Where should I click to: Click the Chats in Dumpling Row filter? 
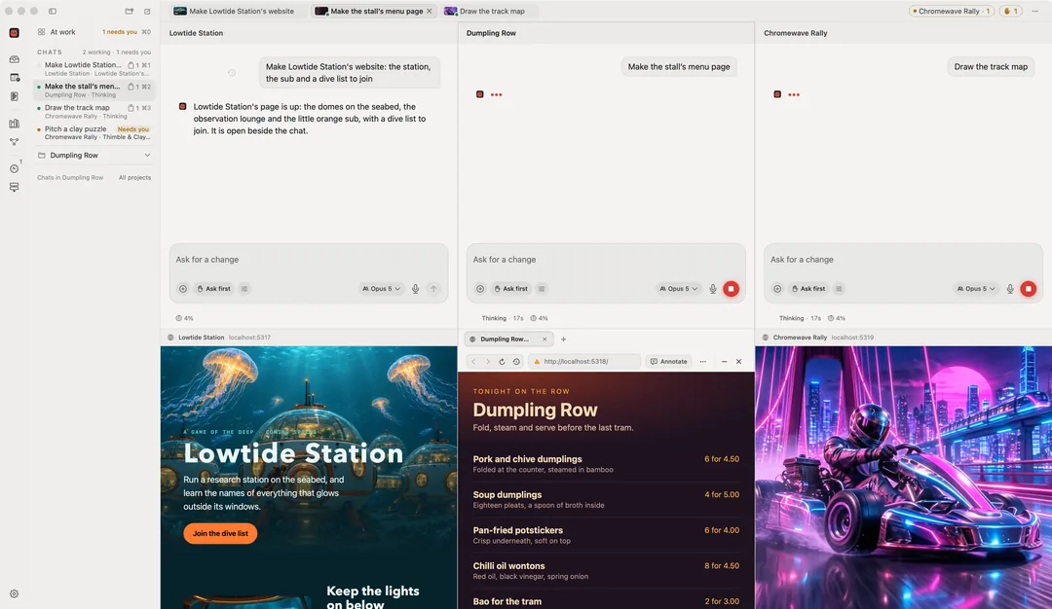click(x=70, y=177)
